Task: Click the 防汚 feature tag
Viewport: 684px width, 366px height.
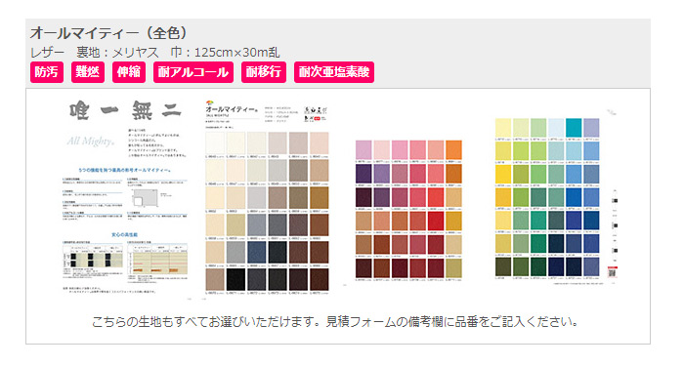Action: click(x=47, y=72)
